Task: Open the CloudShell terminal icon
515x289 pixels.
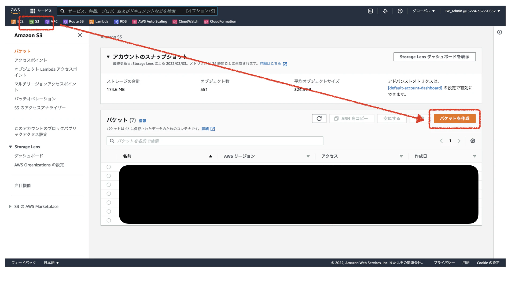Action: click(x=370, y=11)
